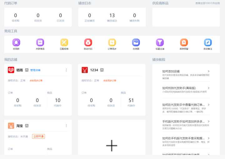225x159 pixels.
Task: Add a new shop with plus card
Action: pyautogui.click(x=112, y=146)
